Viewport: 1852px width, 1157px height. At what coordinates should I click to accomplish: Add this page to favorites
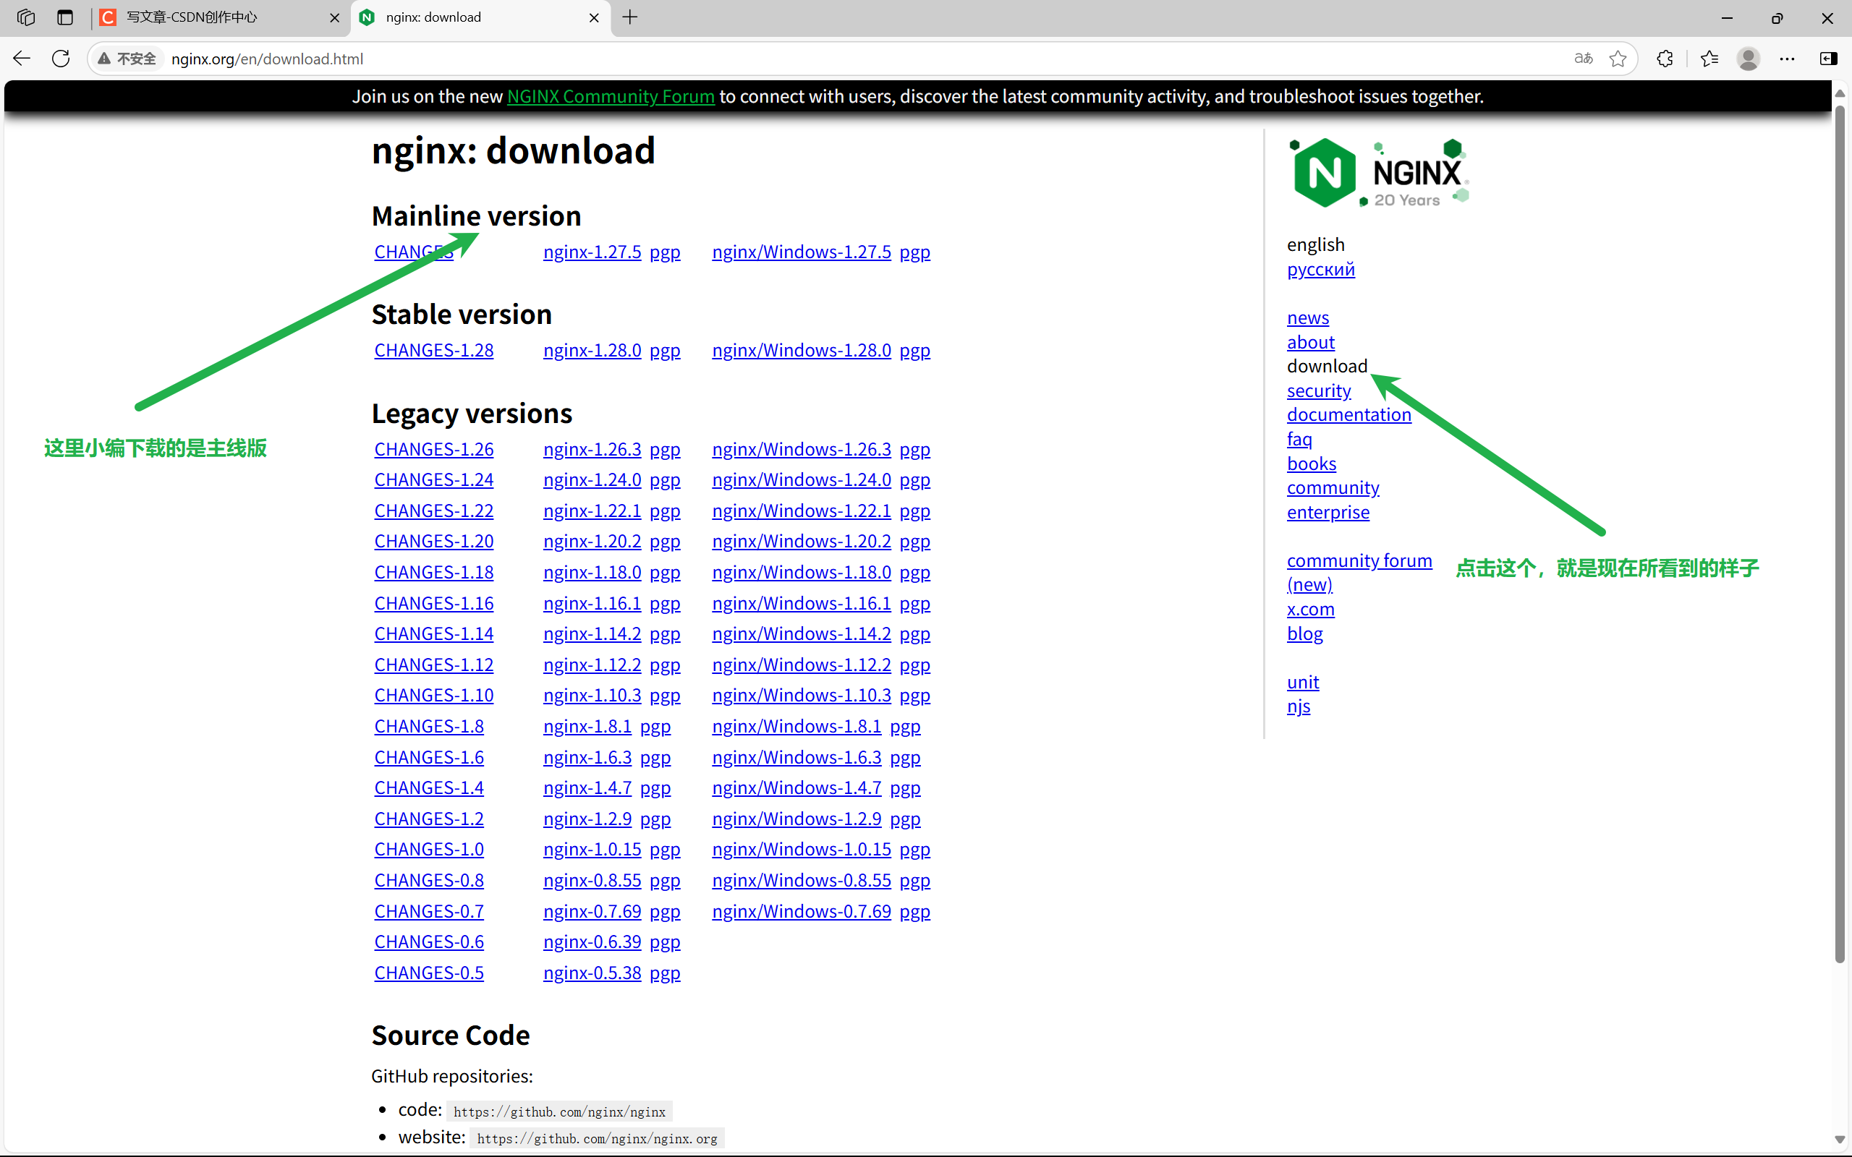pyautogui.click(x=1618, y=58)
